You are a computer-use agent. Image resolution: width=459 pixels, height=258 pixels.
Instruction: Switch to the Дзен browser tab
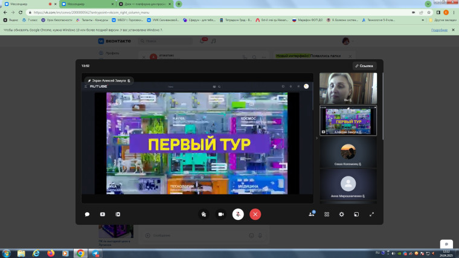click(144, 4)
